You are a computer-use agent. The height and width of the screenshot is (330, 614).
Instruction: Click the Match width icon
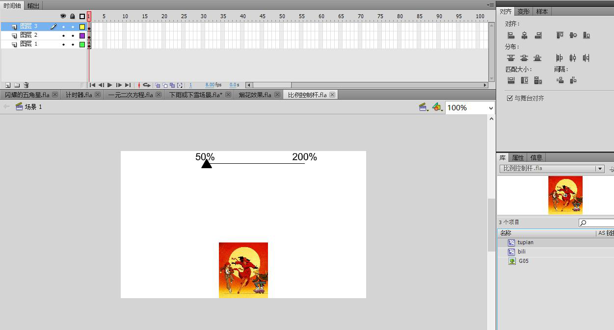[x=511, y=80]
